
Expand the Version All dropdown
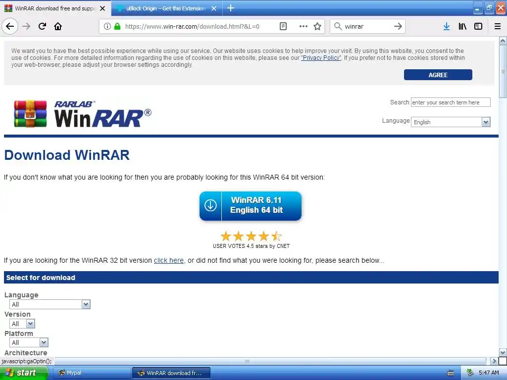click(x=22, y=324)
